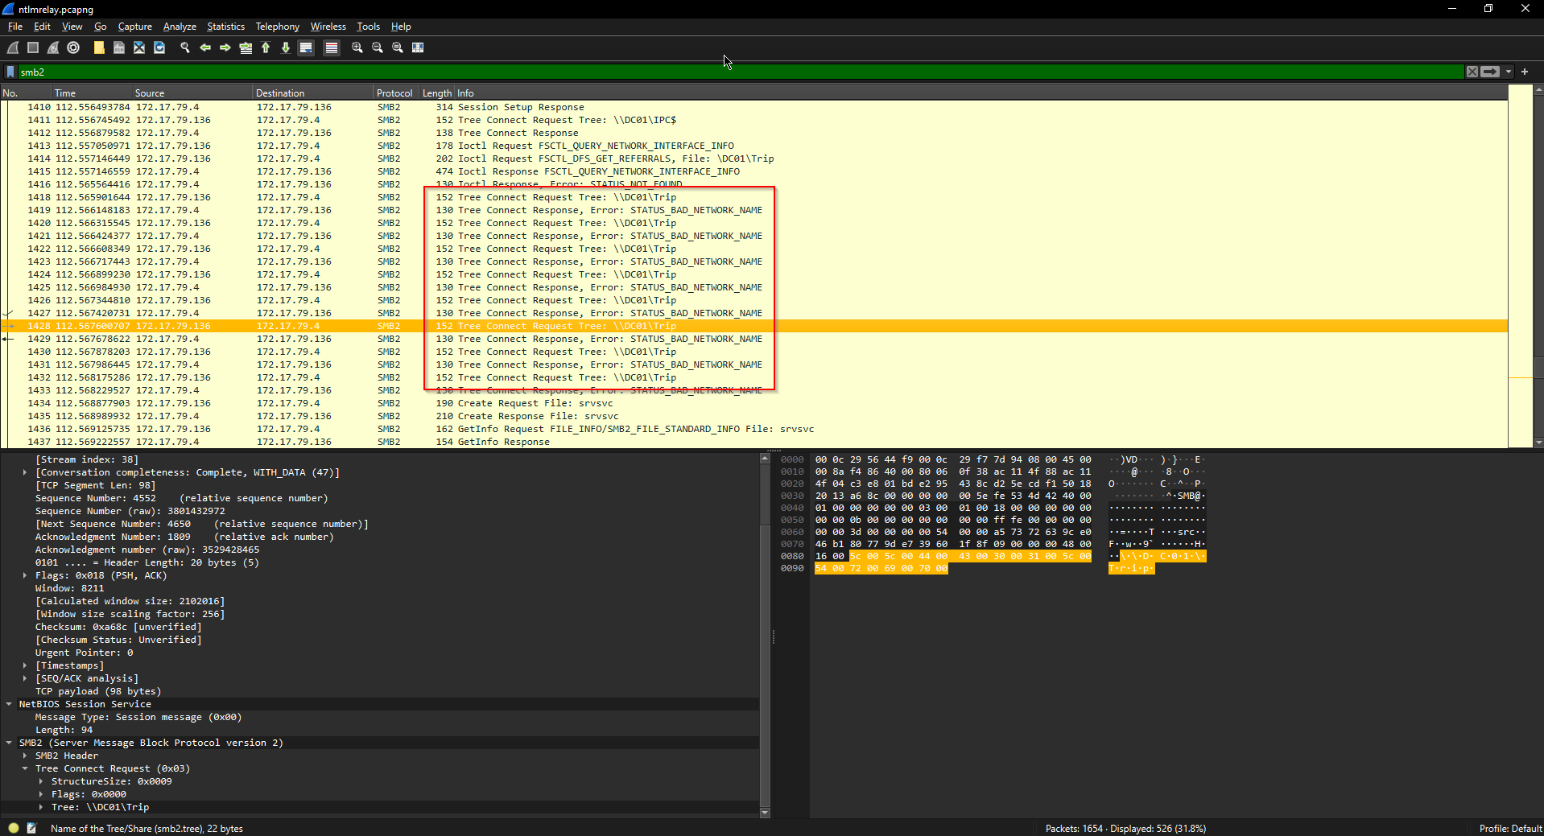Open the Statistics menu
This screenshot has width=1544, height=836.
[225, 27]
